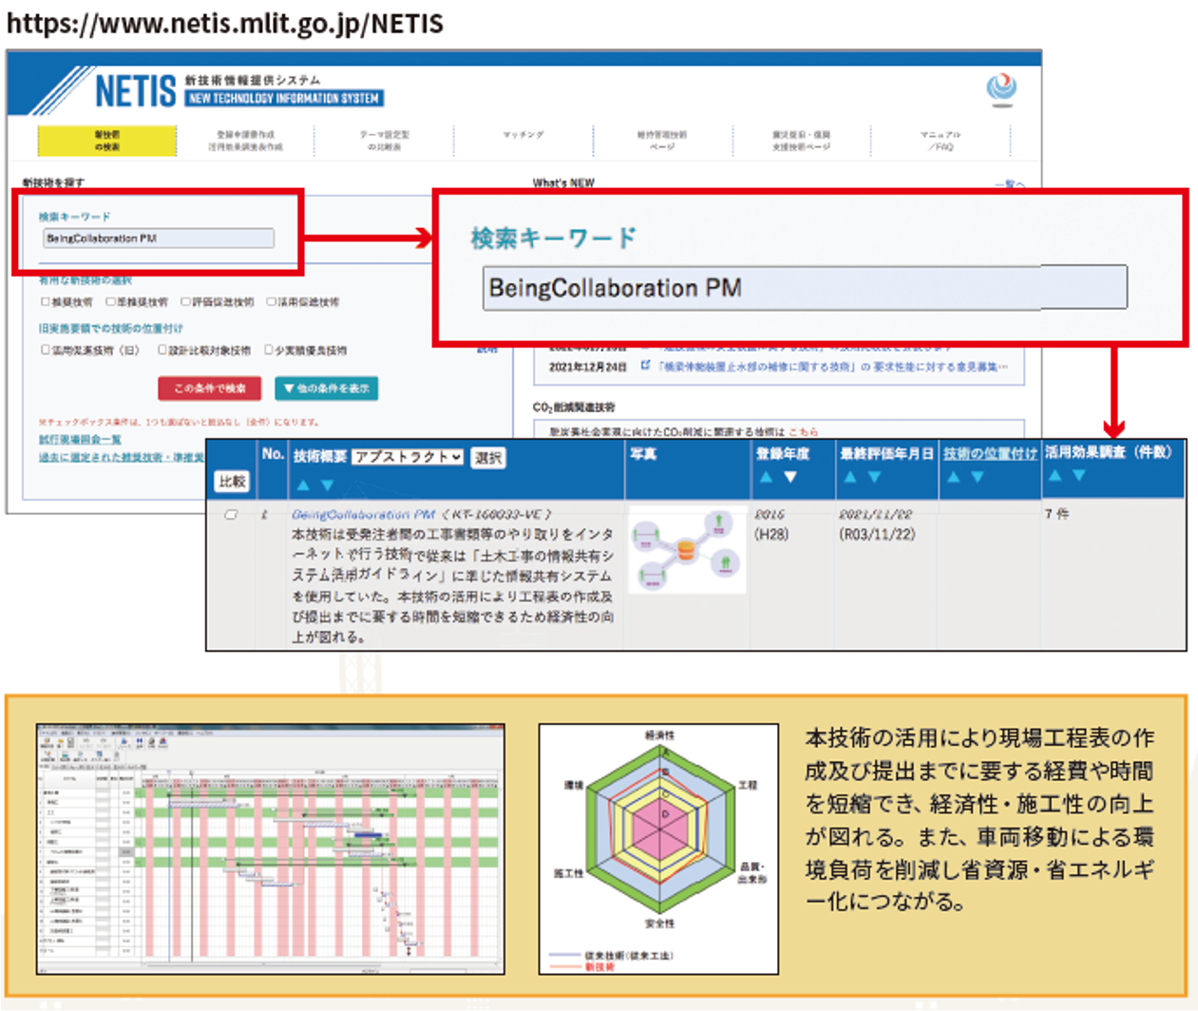Open the 一覧へ link next to What's NEW
The image size is (1198, 1011).
coord(1008,183)
